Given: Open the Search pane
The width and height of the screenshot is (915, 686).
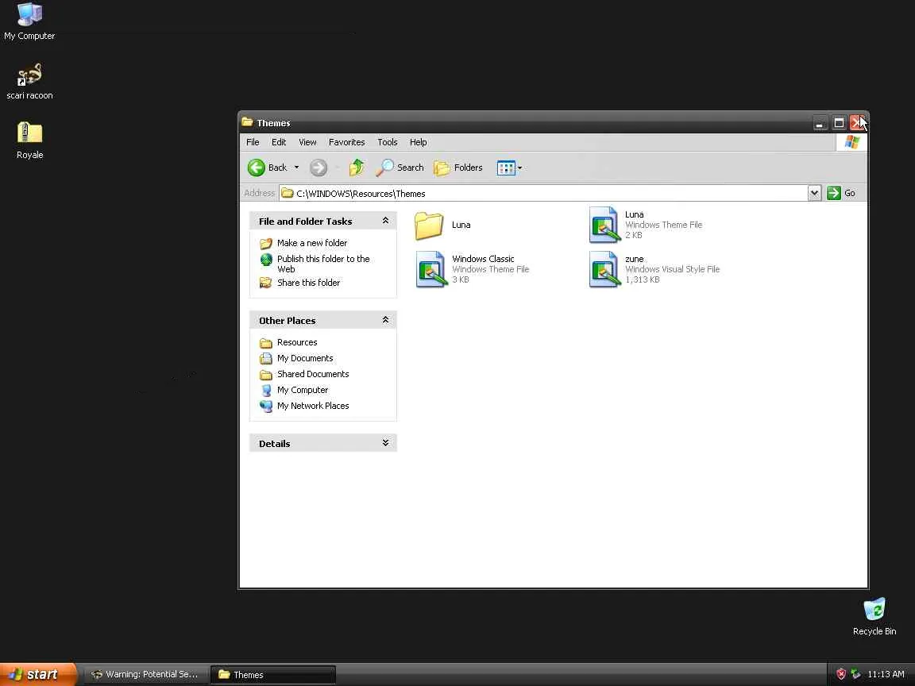Looking at the screenshot, I should [400, 168].
